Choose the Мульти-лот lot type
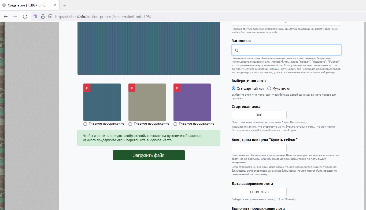Screen dimensions: 366x210 click(269, 88)
